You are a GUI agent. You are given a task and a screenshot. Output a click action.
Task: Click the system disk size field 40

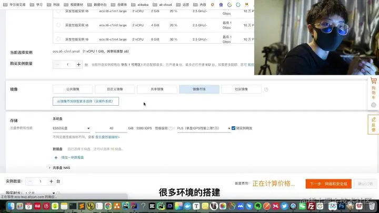coord(111,128)
